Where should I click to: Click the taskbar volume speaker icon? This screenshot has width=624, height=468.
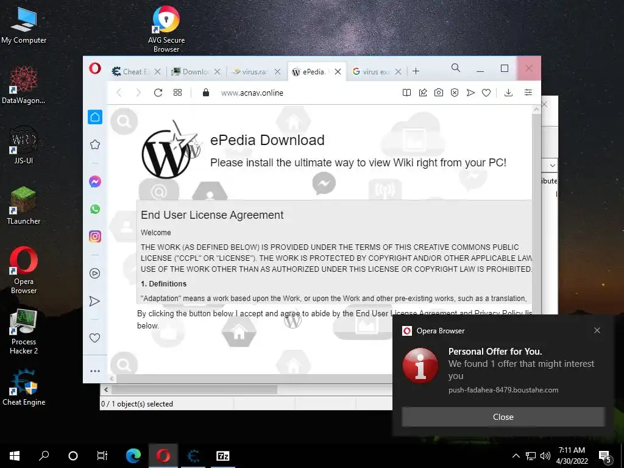coord(545,456)
